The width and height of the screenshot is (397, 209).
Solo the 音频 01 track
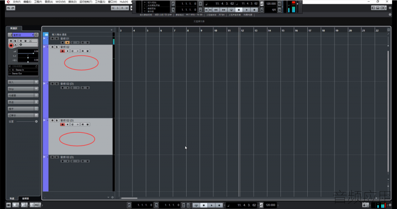(x=57, y=39)
